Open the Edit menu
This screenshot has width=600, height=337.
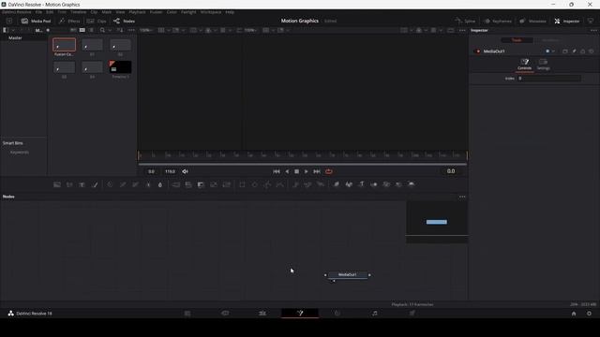(x=50, y=12)
